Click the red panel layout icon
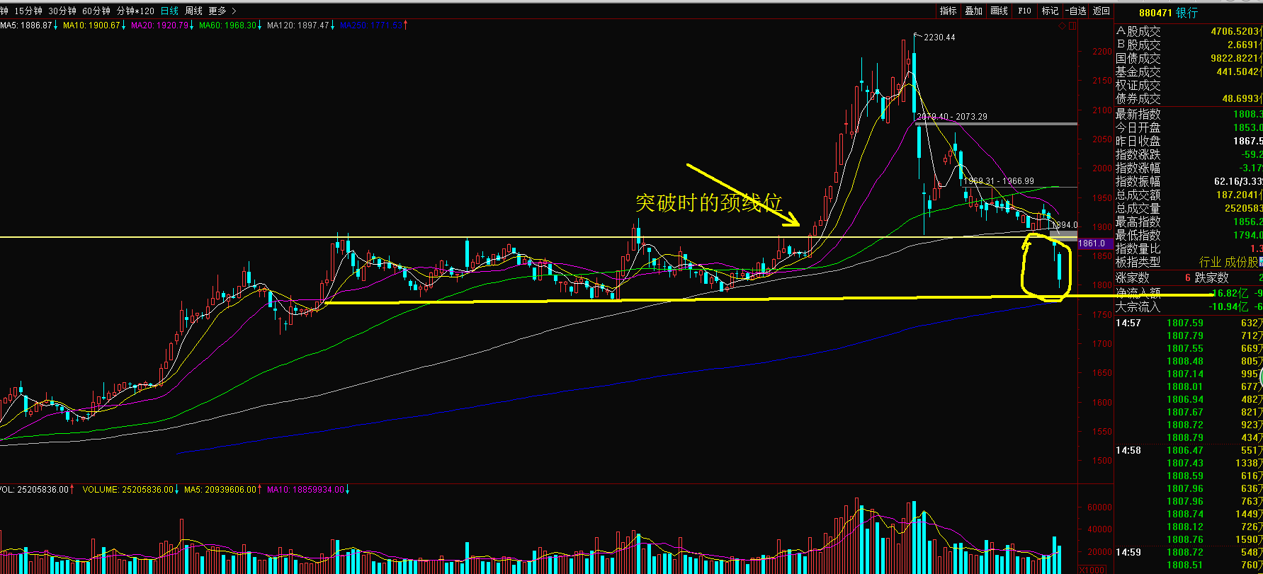Screen dimensions: 1263x574 [1072, 26]
